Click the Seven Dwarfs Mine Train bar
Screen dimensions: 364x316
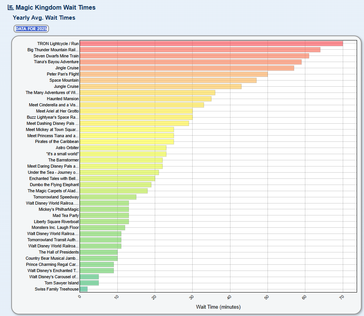pyautogui.click(x=194, y=56)
